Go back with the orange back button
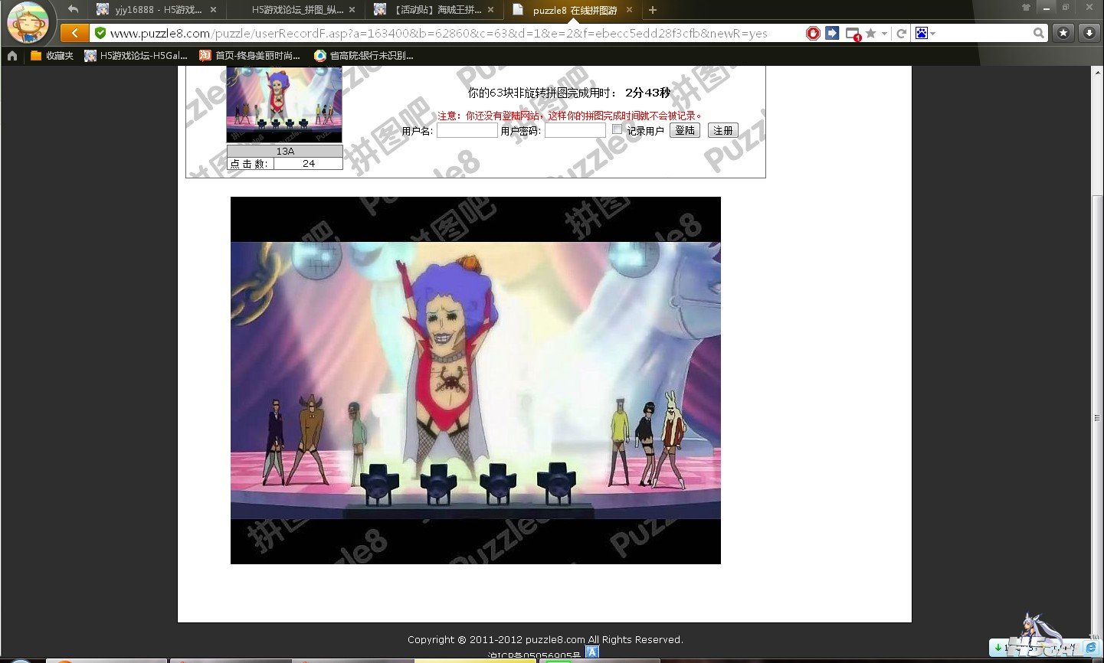Image resolution: width=1104 pixels, height=663 pixels. pos(74,33)
